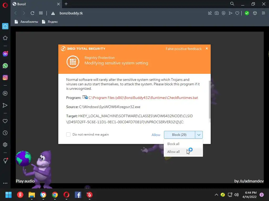Open History clock icon in the sidebar

5,133
